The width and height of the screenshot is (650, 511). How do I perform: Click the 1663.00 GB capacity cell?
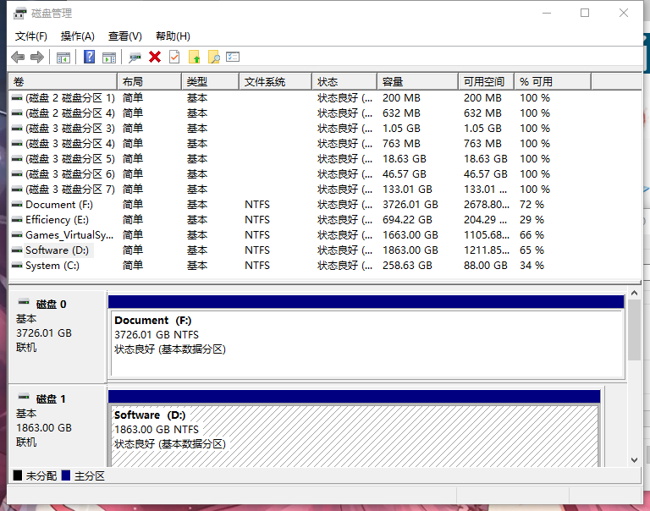410,235
